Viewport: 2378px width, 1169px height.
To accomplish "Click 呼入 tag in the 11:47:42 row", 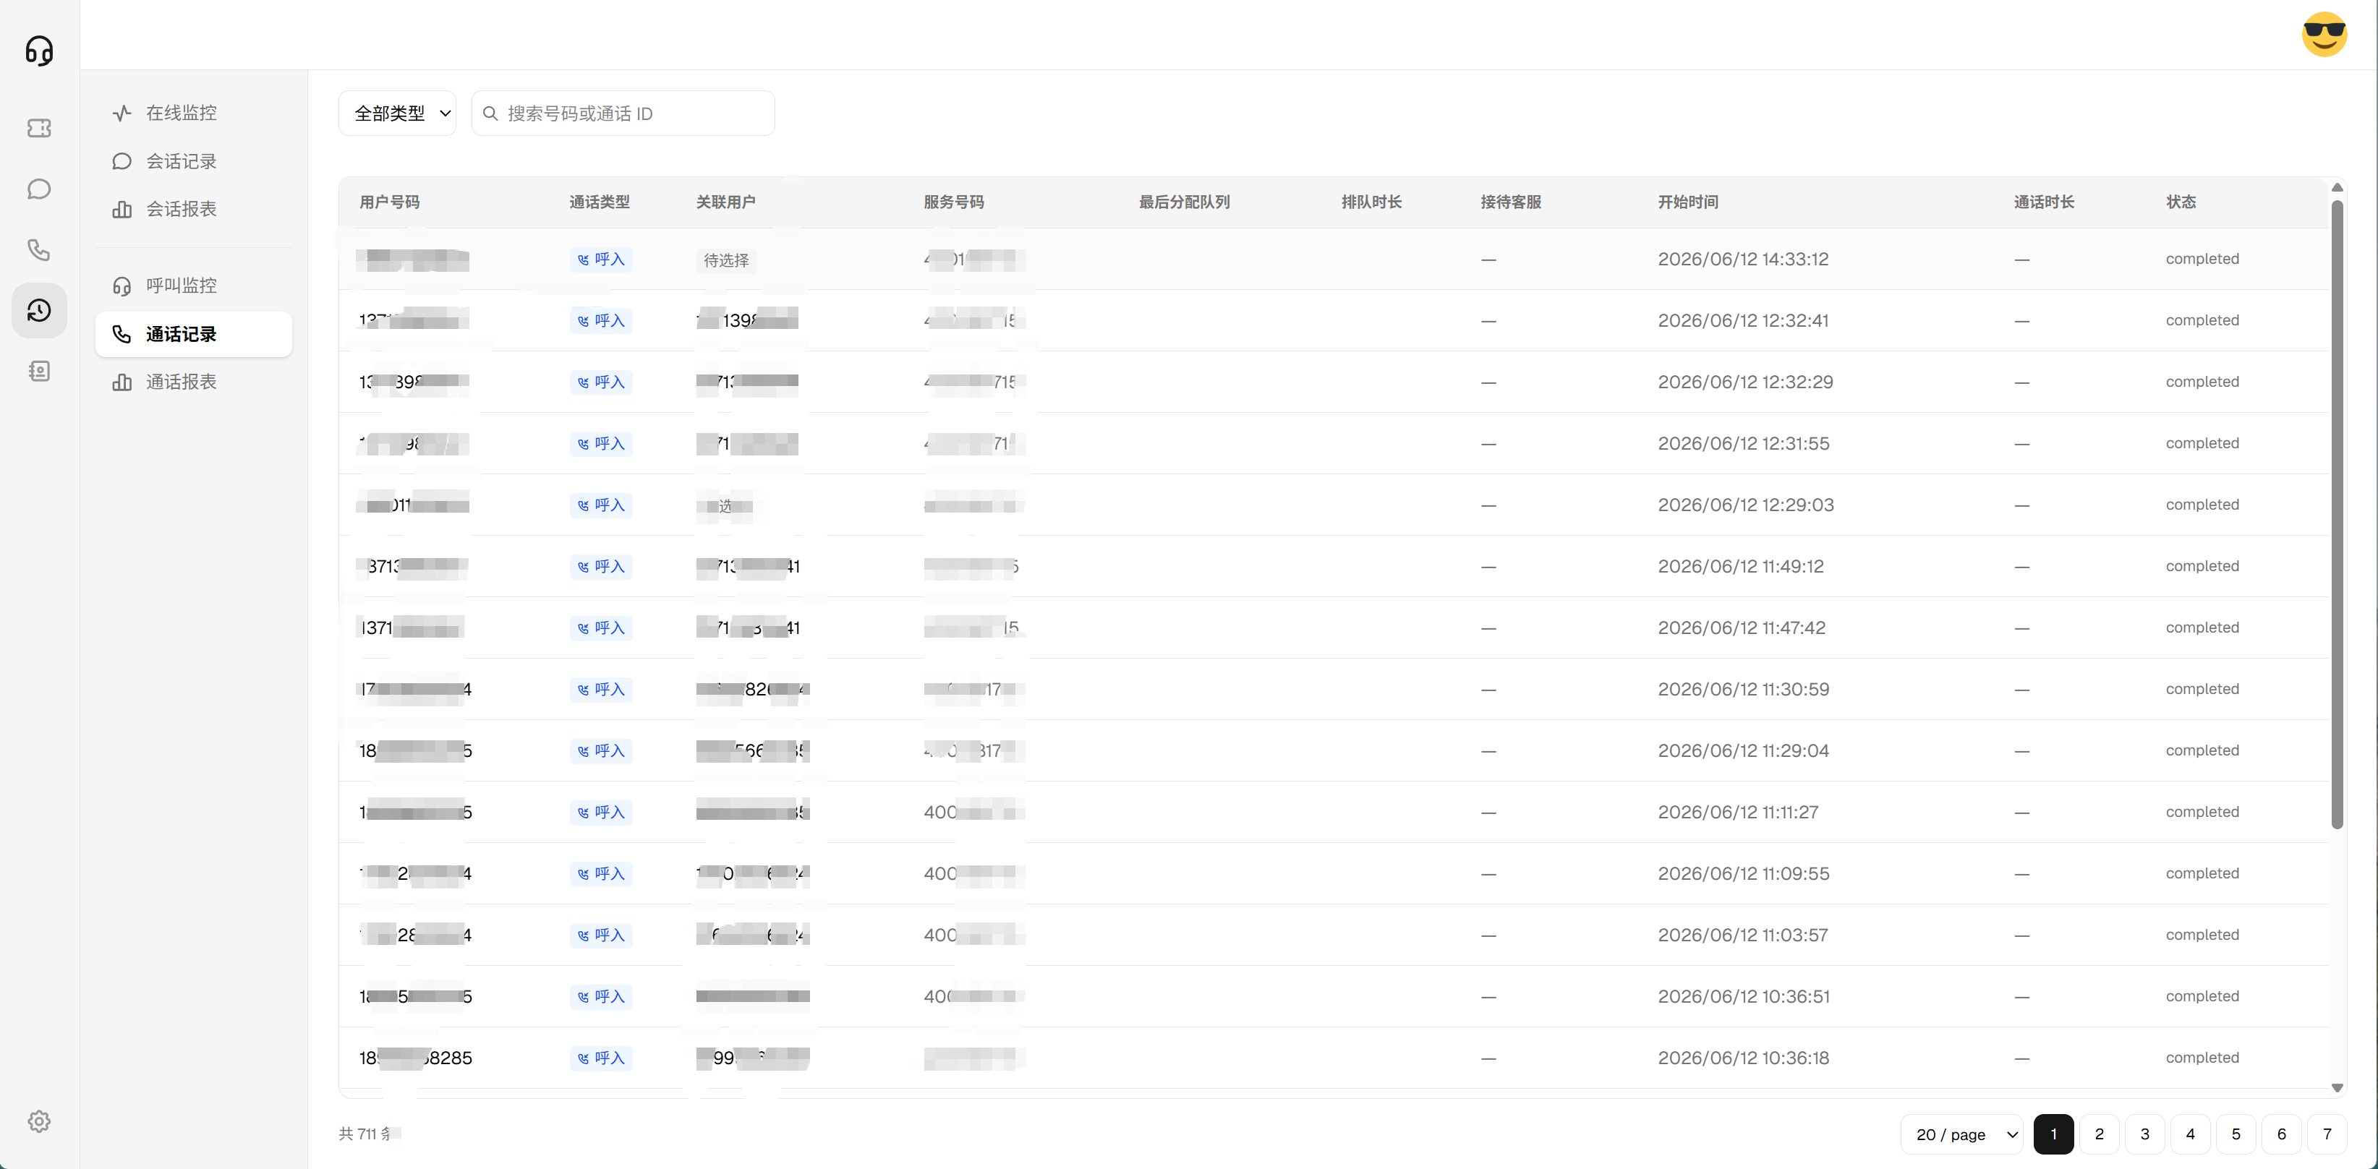I will tap(601, 628).
